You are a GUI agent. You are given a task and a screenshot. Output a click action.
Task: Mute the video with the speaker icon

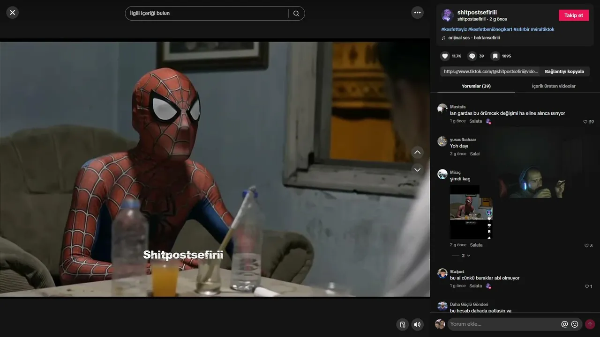417,324
